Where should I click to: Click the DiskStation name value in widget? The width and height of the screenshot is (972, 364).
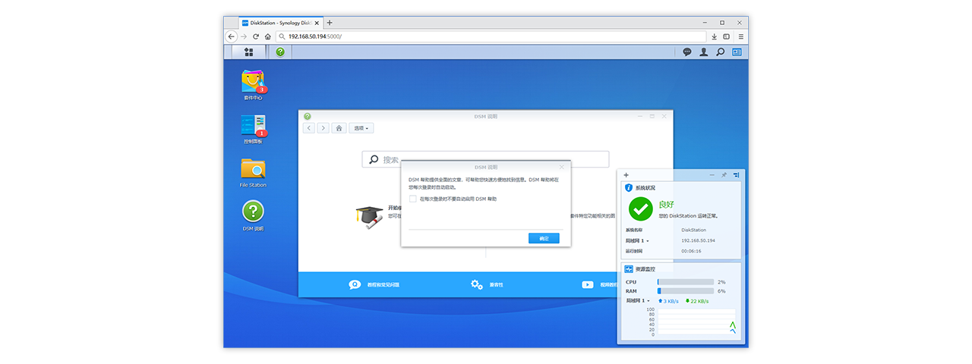coord(694,230)
